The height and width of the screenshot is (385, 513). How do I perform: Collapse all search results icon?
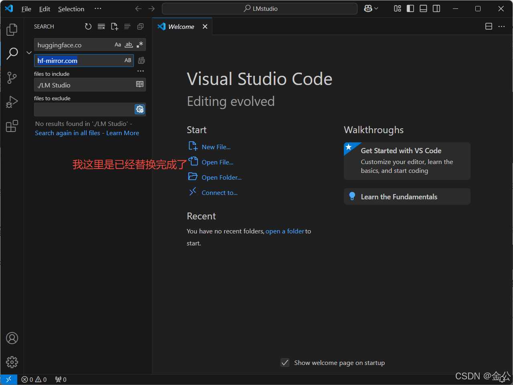[140, 26]
